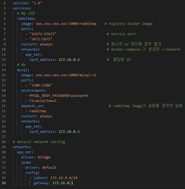Click 'driver: bridge' on line 31
The width and height of the screenshot is (185, 189).
[x=36, y=157]
